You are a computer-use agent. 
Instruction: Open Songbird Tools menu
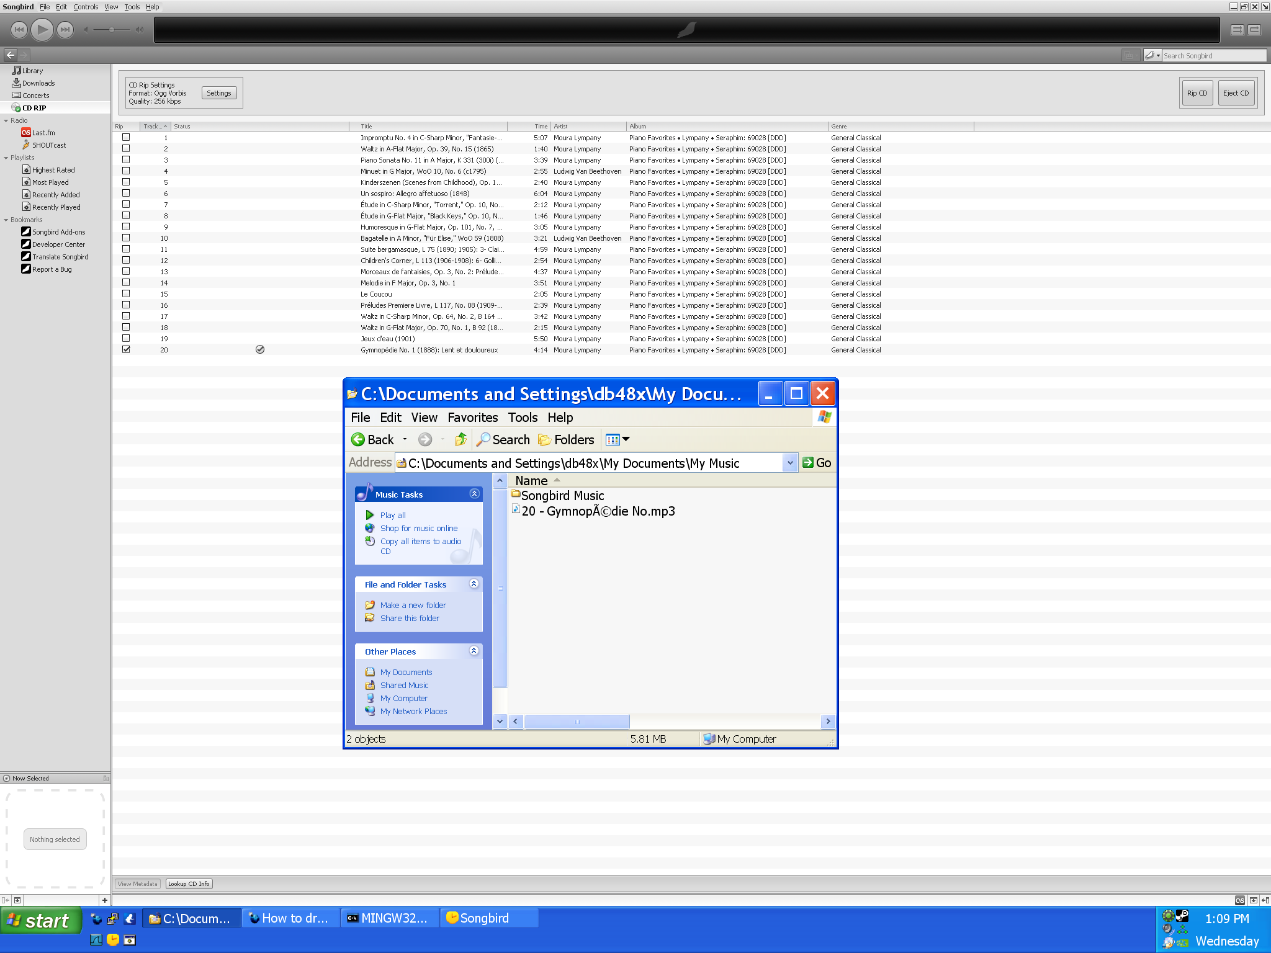point(132,7)
